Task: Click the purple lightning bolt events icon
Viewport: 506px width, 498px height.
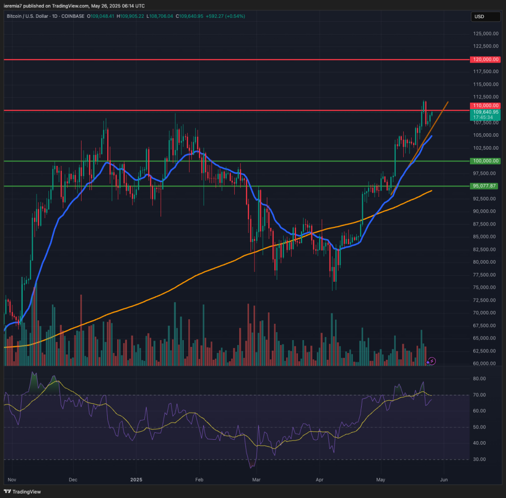Action: 432,361
